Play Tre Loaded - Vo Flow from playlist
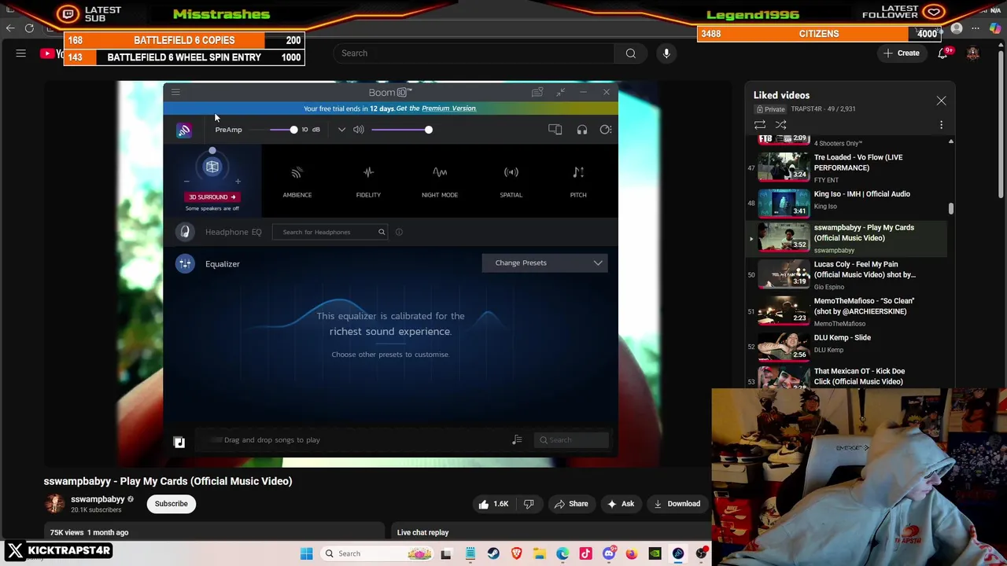The width and height of the screenshot is (1007, 566). tap(846, 167)
